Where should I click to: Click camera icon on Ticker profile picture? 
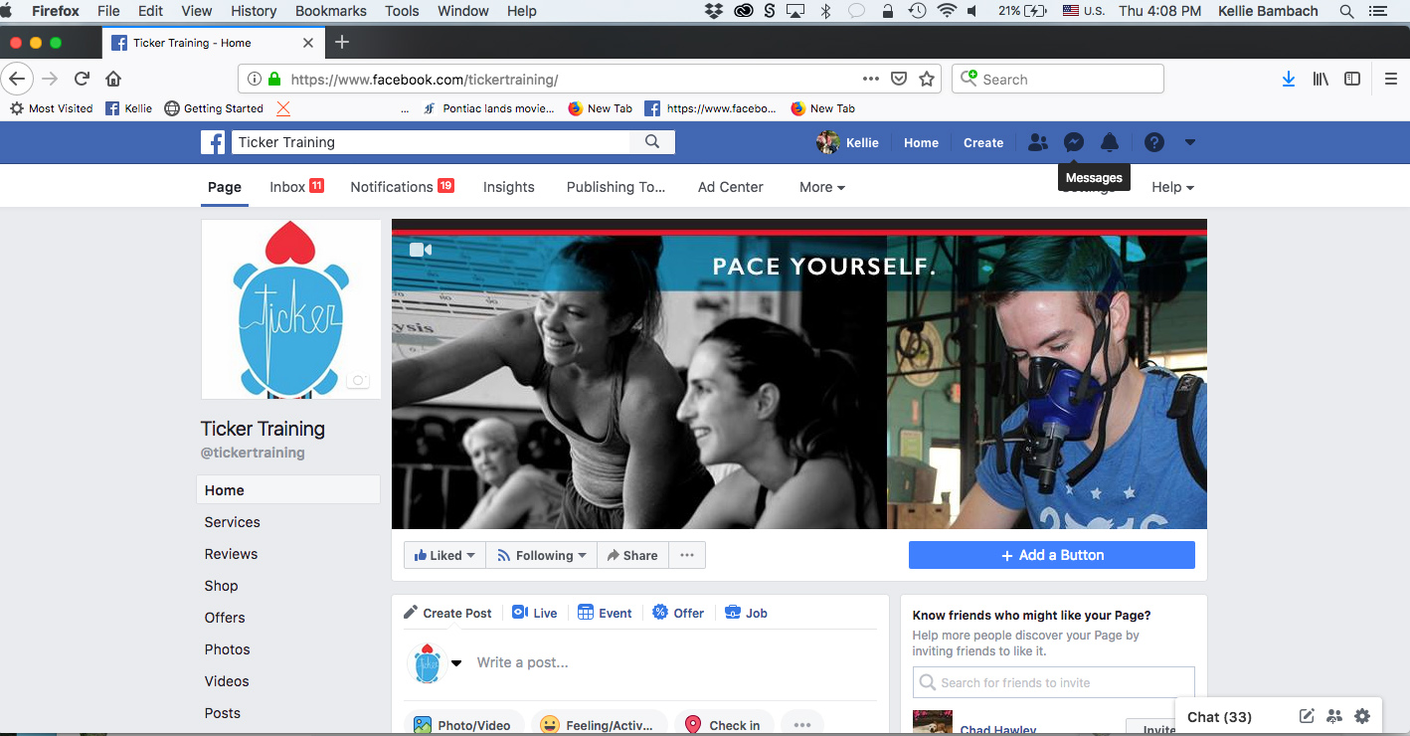[358, 381]
